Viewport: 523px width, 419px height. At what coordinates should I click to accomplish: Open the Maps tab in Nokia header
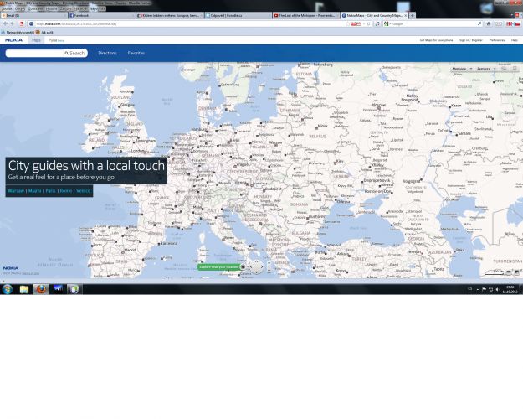pos(36,40)
